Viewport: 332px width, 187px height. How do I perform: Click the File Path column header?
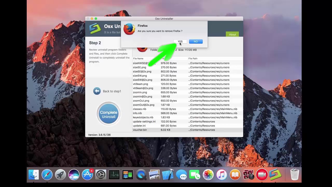(193, 58)
